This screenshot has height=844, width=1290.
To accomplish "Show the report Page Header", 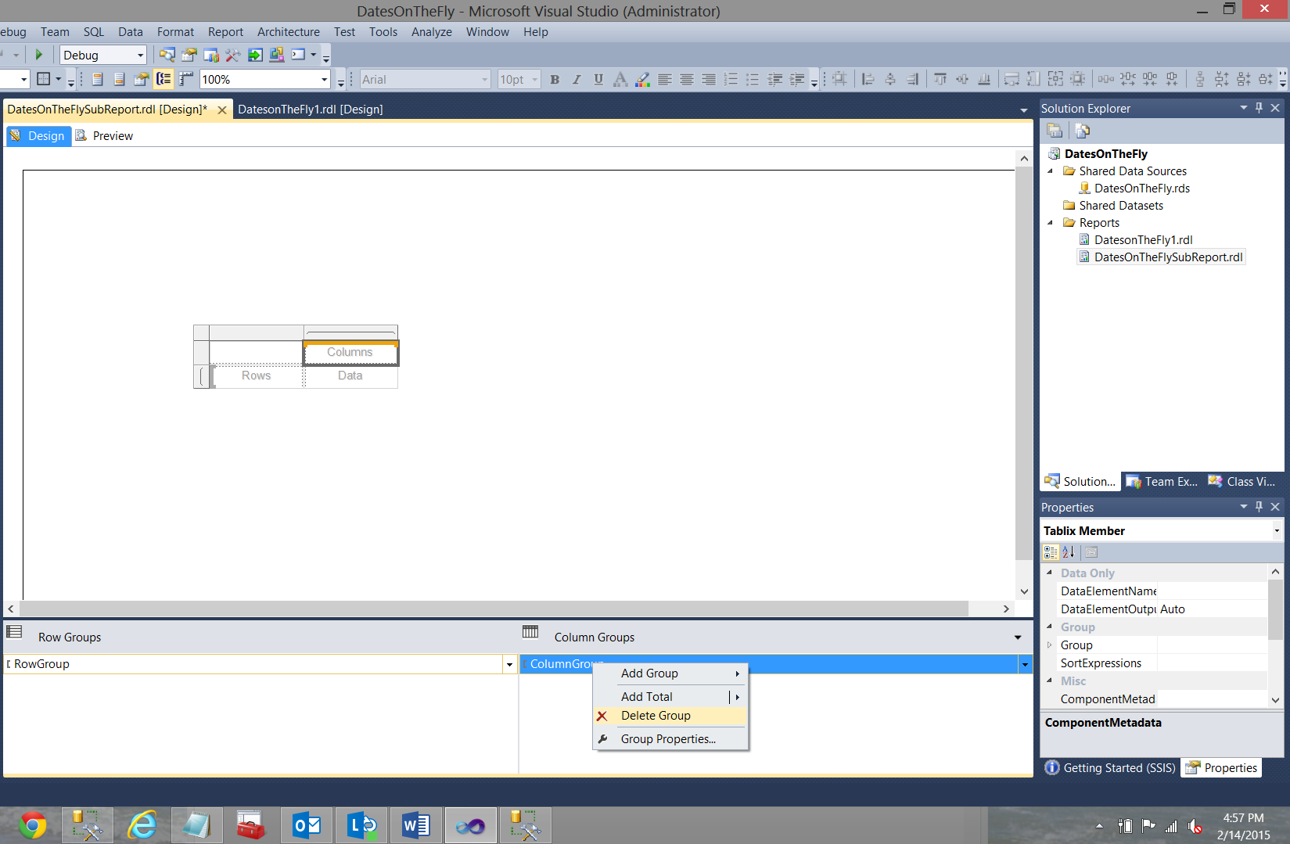I will coord(98,79).
